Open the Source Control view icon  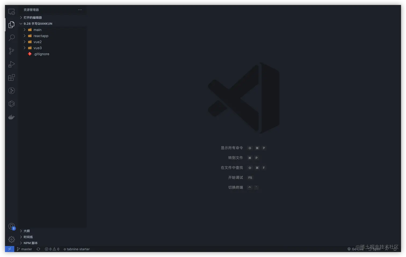click(12, 51)
